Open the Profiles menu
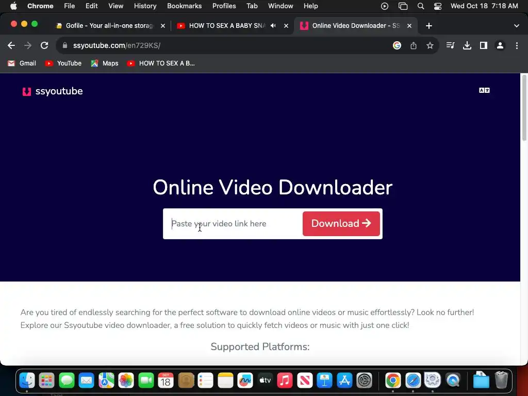Image resolution: width=528 pixels, height=396 pixels. pyautogui.click(x=224, y=6)
